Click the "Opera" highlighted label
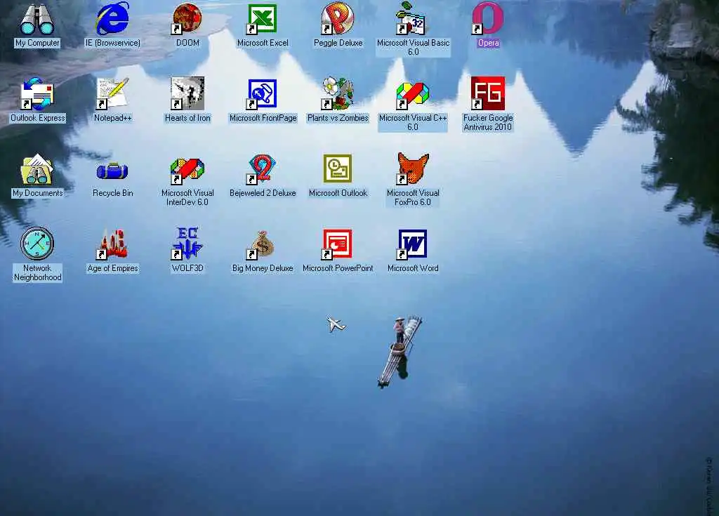This screenshot has width=719, height=516. (488, 43)
